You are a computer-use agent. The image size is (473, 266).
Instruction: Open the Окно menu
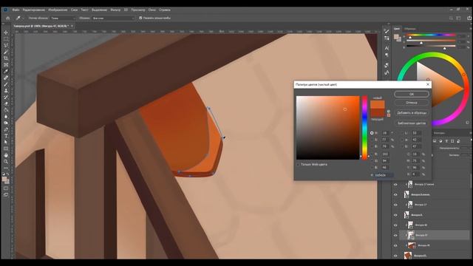click(x=152, y=10)
